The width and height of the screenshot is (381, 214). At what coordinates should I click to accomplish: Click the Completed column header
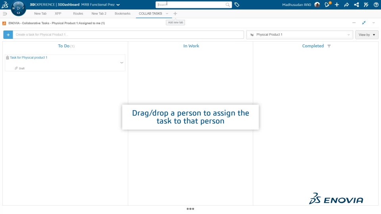click(x=313, y=46)
